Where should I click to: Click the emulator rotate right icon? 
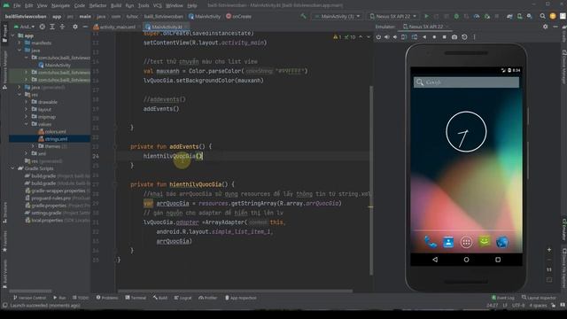414,37
